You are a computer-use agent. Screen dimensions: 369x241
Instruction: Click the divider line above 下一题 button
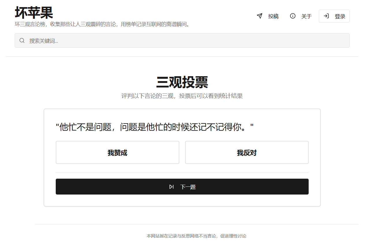(182, 173)
